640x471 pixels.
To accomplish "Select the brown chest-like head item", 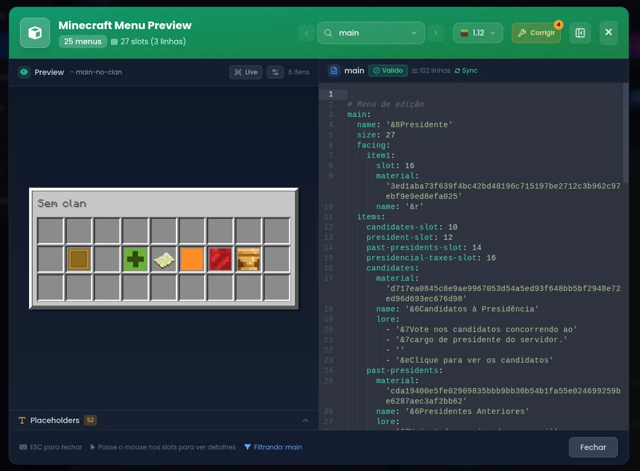I will pos(248,259).
